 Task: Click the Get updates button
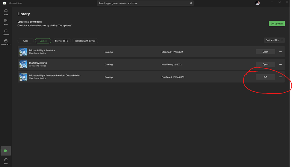pyautogui.click(x=276, y=23)
